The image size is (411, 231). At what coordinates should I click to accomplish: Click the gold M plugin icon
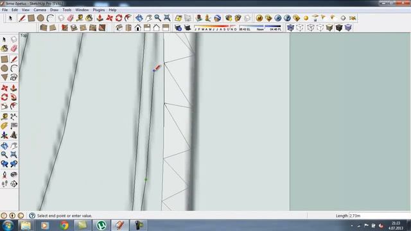coord(259,18)
